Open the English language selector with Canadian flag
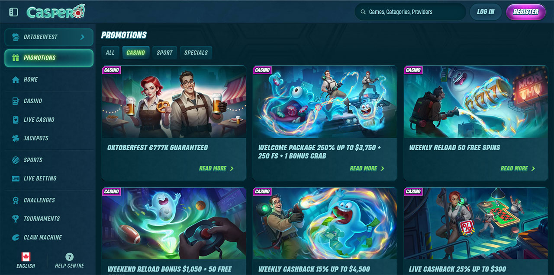Image resolution: width=554 pixels, height=275 pixels. tap(26, 260)
